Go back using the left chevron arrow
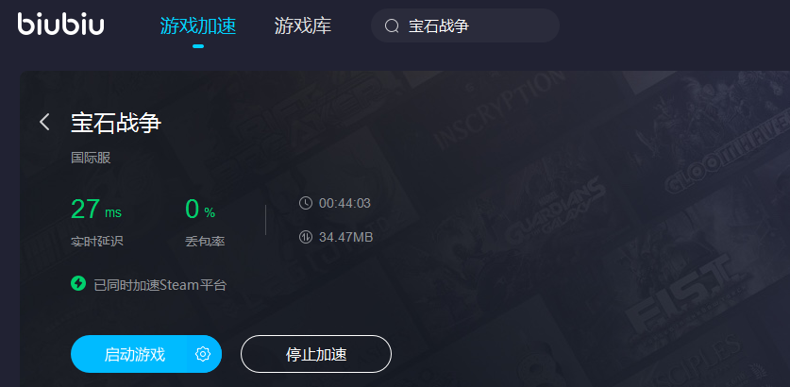Viewport: 790px width, 387px height. point(44,122)
